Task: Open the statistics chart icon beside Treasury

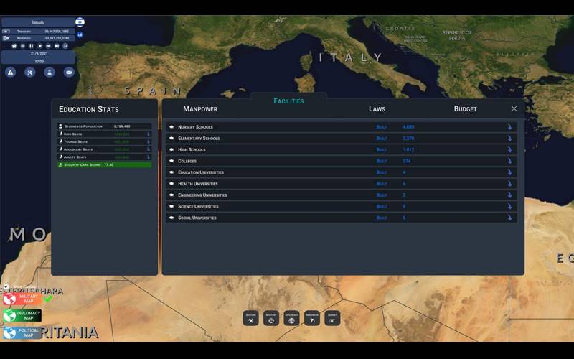Action: pyautogui.click(x=80, y=34)
